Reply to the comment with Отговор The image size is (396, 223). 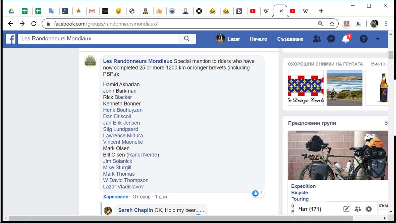pyautogui.click(x=142, y=197)
